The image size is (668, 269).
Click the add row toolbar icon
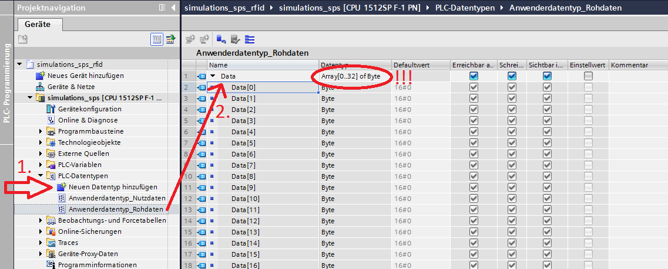tap(205, 39)
